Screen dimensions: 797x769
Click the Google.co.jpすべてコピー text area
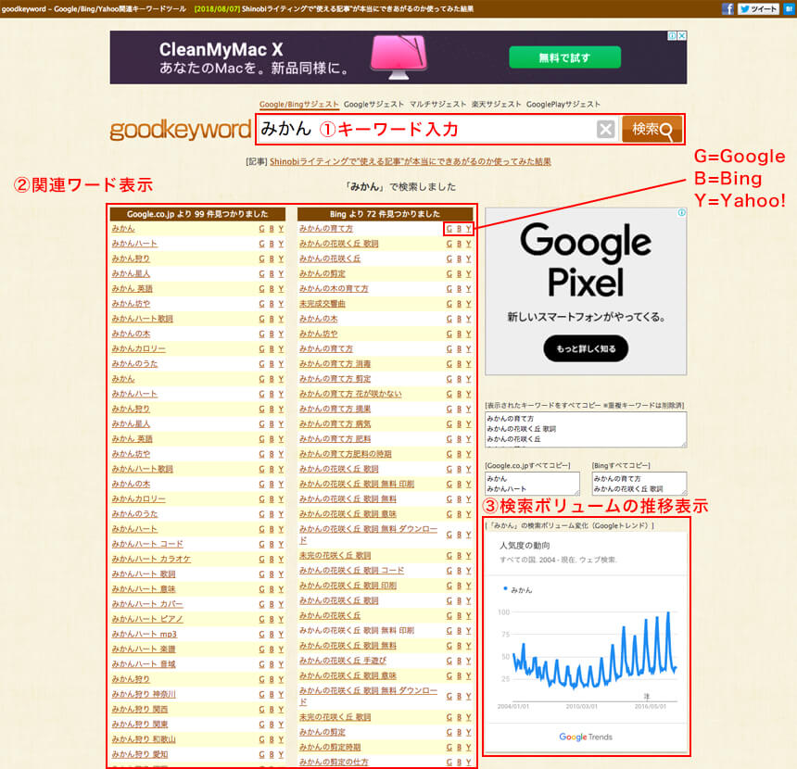click(532, 484)
